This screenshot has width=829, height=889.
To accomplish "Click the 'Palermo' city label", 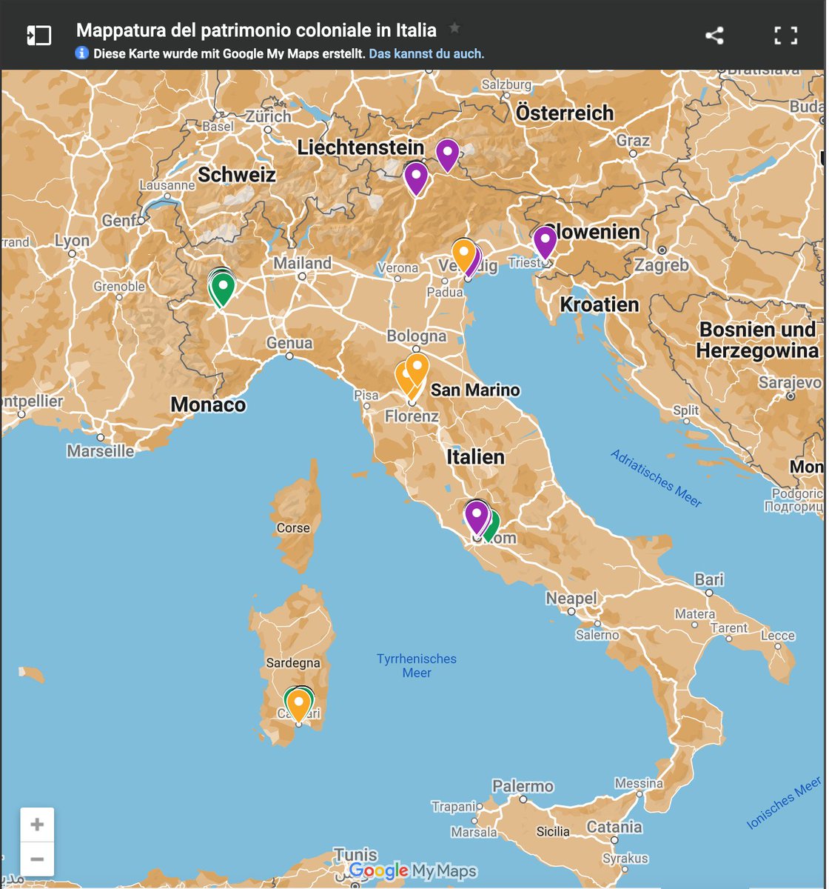I will click(523, 786).
